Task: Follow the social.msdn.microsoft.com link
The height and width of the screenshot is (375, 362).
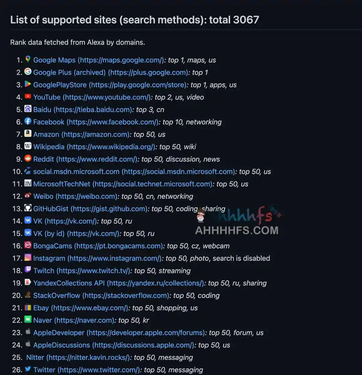Action: pyautogui.click(x=134, y=172)
